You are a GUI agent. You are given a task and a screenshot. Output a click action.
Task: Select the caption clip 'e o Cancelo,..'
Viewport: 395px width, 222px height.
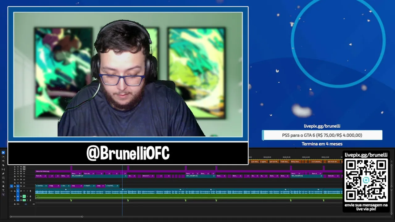[x=316, y=162]
